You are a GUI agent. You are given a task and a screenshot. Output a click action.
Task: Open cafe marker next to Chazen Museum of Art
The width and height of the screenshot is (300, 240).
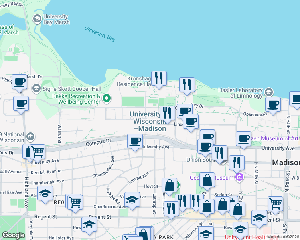[243, 139]
